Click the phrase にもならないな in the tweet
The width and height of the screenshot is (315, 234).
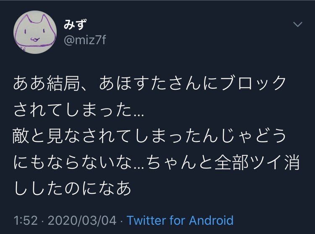point(73,162)
